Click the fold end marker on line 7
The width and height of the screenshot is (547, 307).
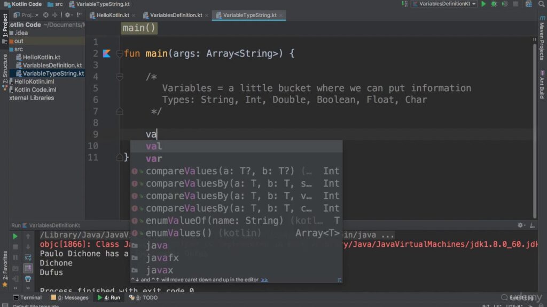pos(119,111)
